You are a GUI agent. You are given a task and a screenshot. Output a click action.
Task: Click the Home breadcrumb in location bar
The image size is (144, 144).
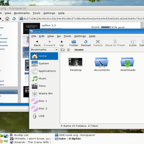(79, 50)
